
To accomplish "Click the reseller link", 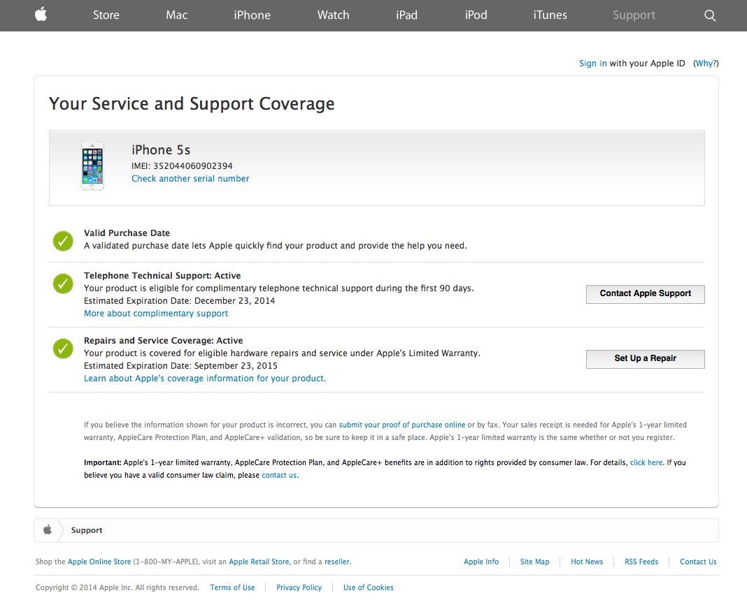I will pyautogui.click(x=337, y=562).
